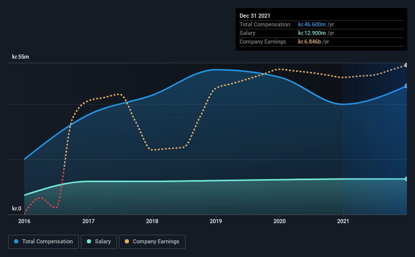Click the Salary tooltip row label

click(248, 33)
